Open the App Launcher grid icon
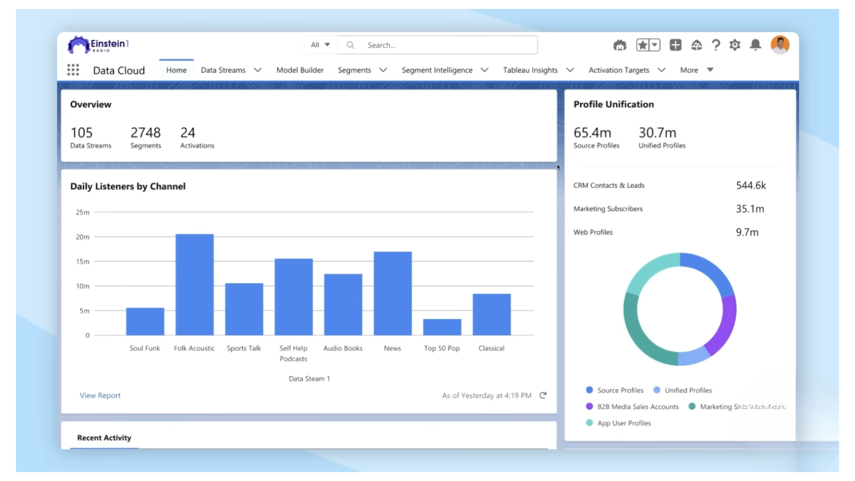 pos(73,70)
